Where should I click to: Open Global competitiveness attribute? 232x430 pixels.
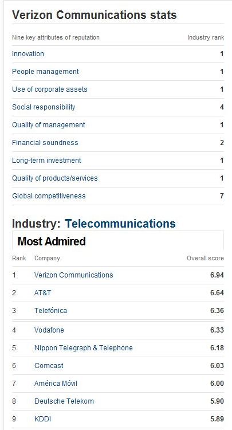coord(49,196)
